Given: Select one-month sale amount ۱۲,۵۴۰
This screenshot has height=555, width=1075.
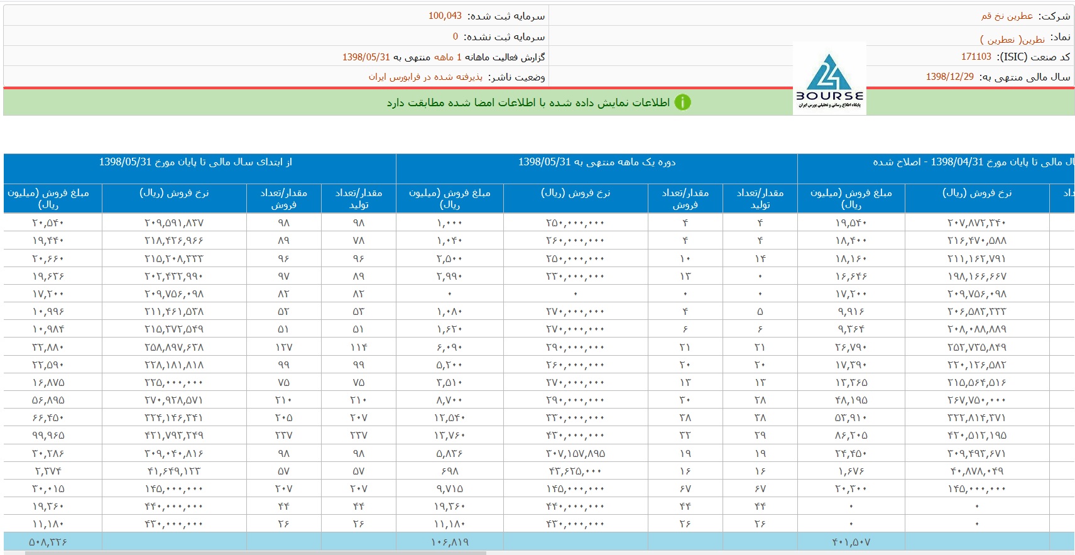Looking at the screenshot, I should pos(450,417).
